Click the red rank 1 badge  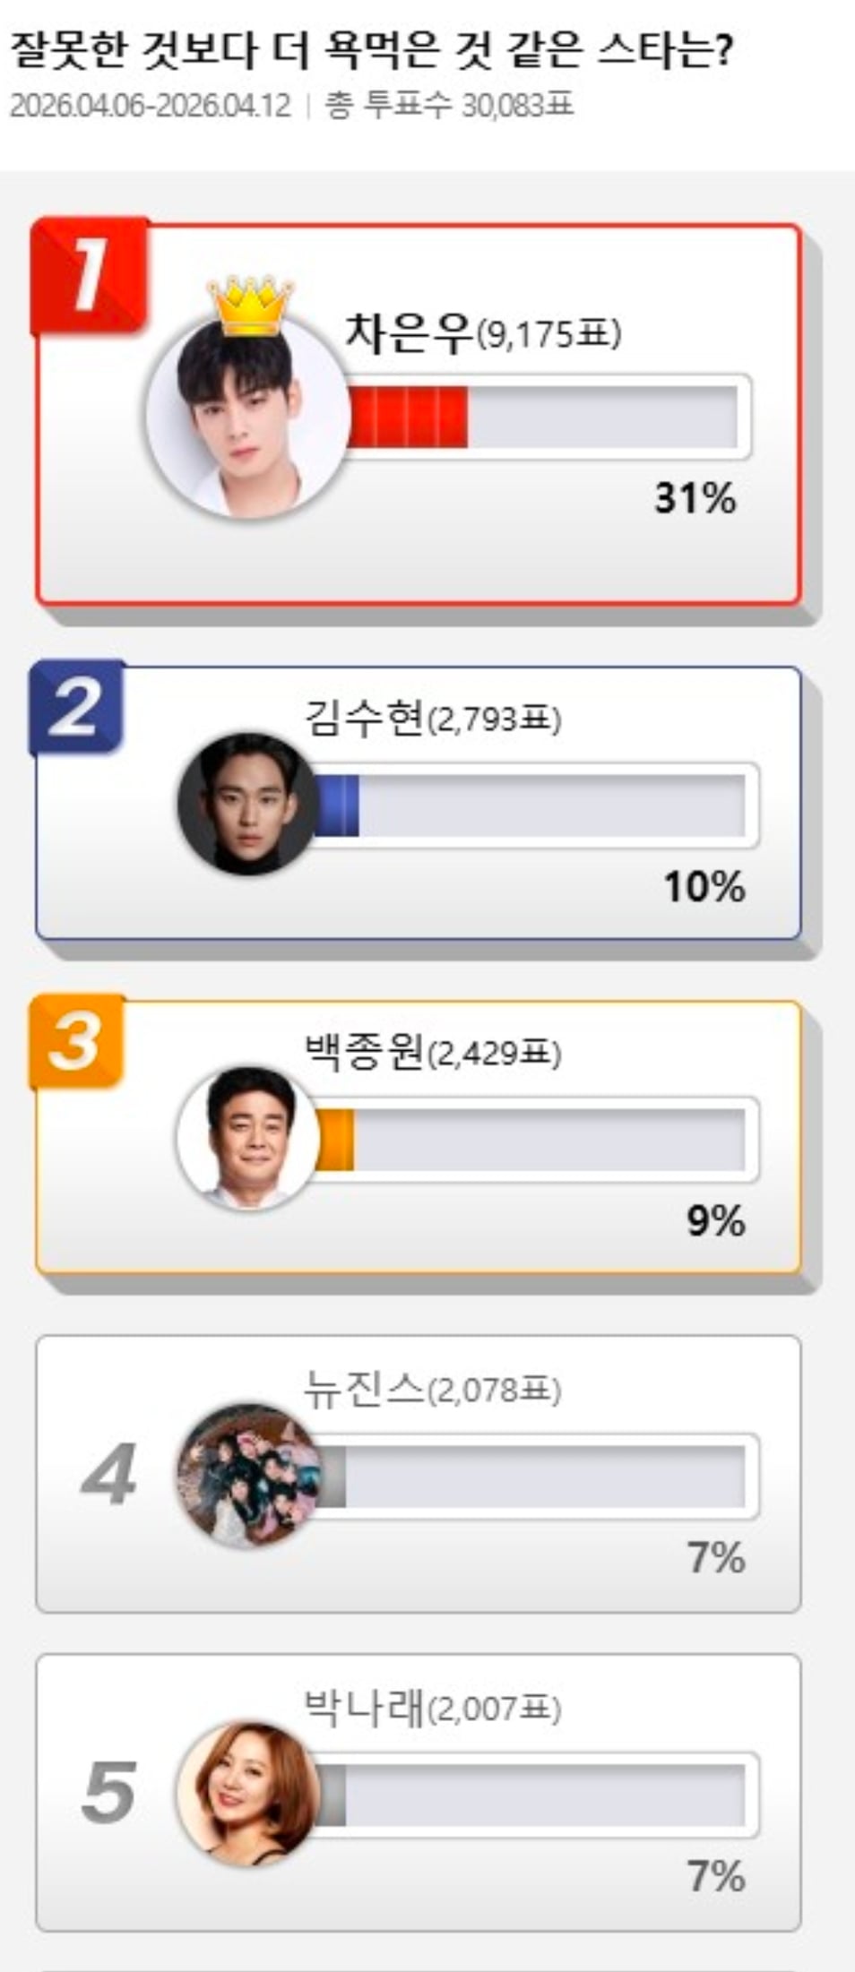[90, 276]
